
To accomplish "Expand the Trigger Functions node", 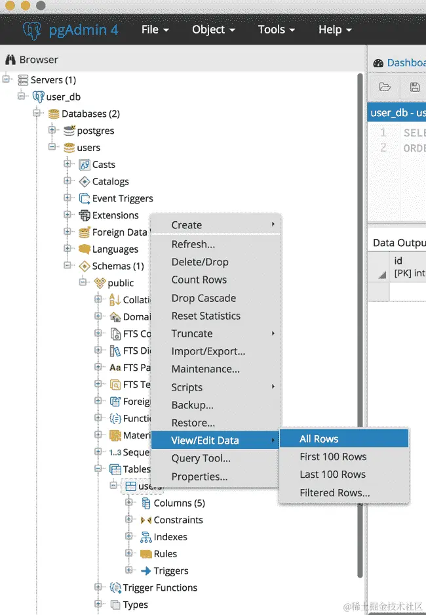I will tap(98, 587).
